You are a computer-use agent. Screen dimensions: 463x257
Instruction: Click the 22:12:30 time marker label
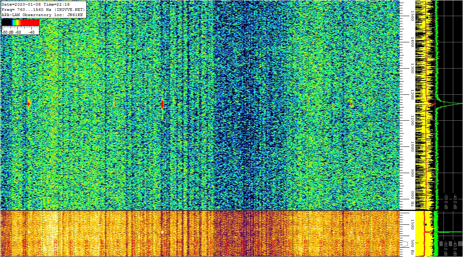click(55, 247)
